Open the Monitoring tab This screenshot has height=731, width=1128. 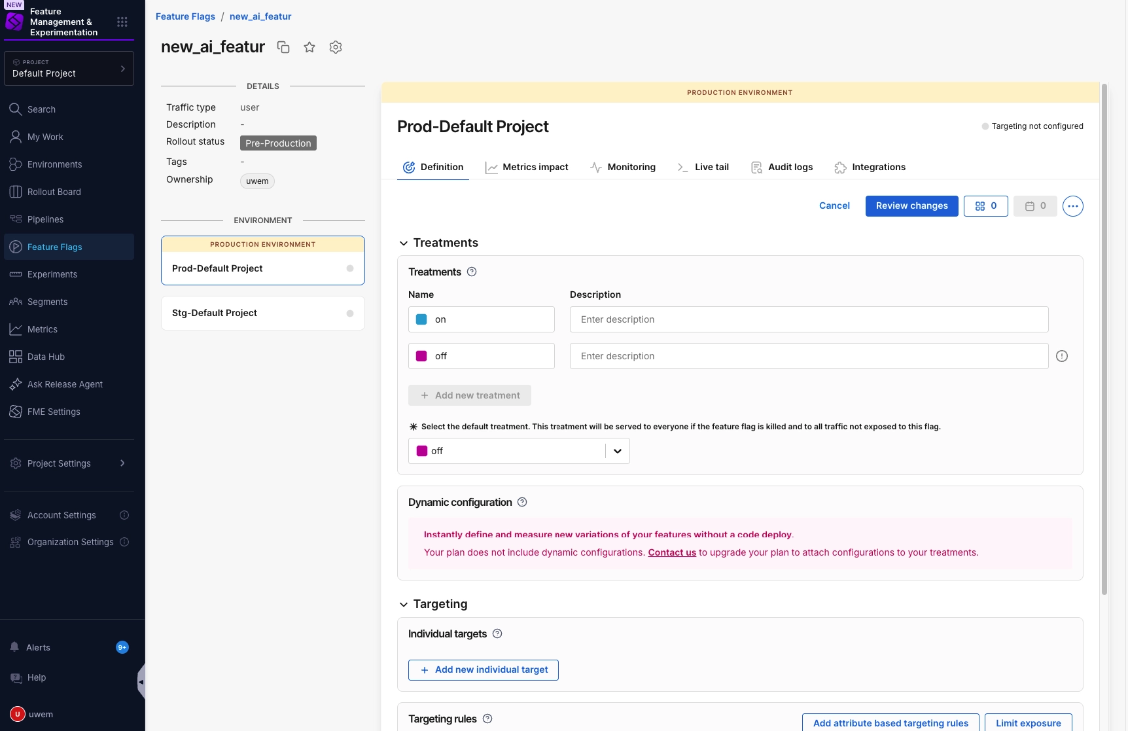(x=622, y=167)
